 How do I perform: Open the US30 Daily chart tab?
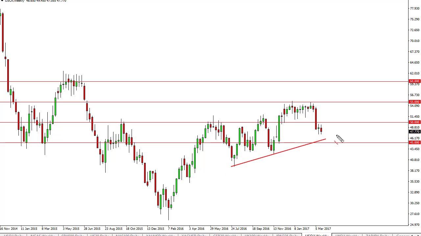[99, 235]
